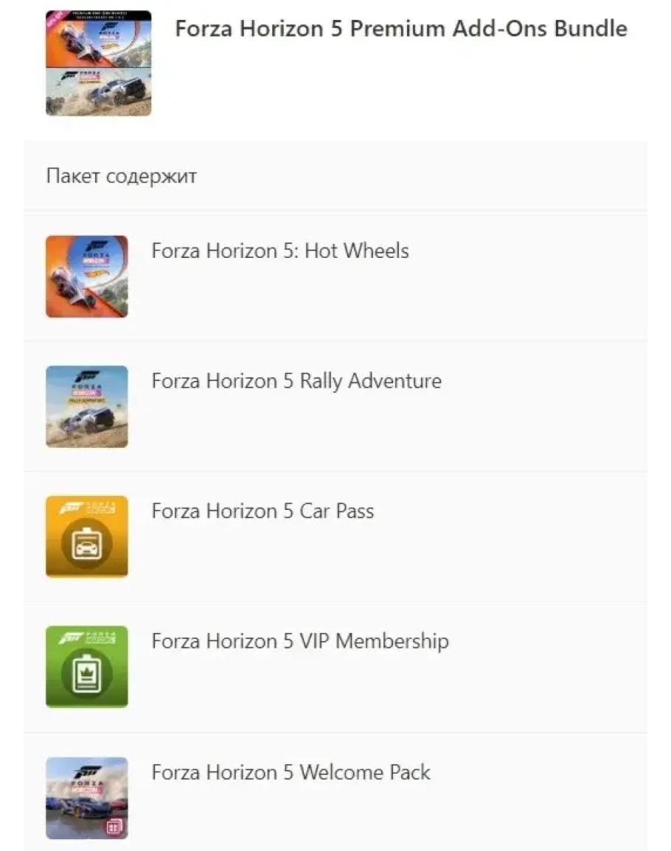This screenshot has width=671, height=851.
Task: Open the Welcome Pack thumbnail icon
Action: pyautogui.click(x=86, y=798)
